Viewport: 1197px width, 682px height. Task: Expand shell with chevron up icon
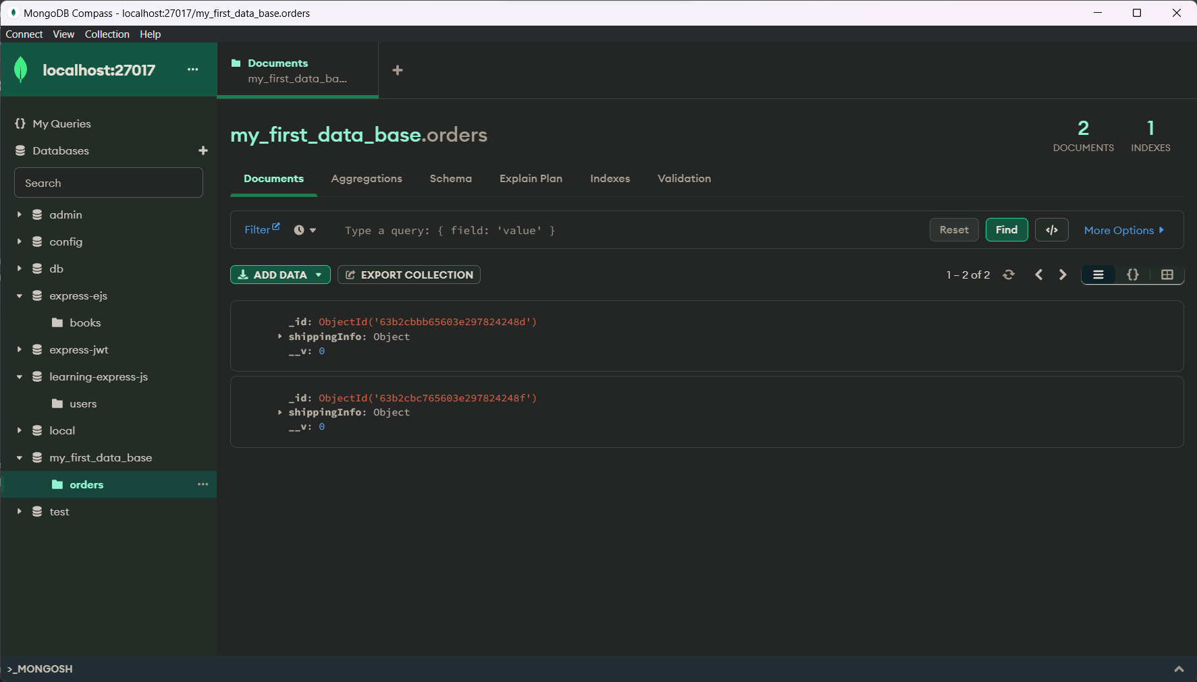click(1179, 669)
